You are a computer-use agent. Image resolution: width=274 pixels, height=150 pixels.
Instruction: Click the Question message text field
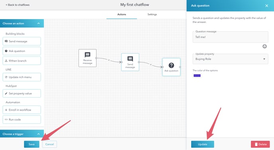[x=230, y=37]
